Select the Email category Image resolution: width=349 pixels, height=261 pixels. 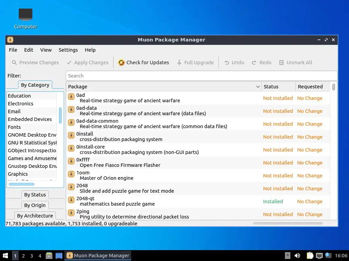tap(32, 111)
